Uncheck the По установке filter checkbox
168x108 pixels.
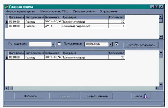coord(117,44)
